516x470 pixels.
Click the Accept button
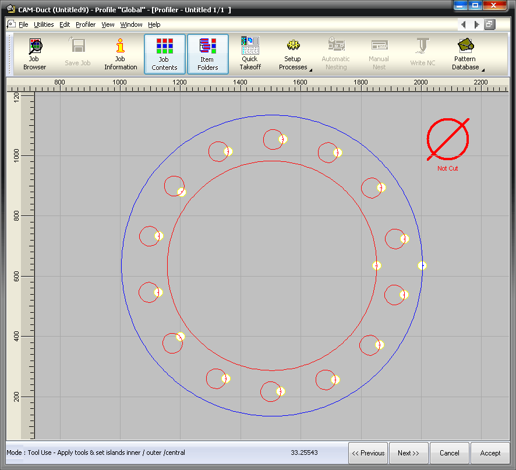pyautogui.click(x=490, y=453)
